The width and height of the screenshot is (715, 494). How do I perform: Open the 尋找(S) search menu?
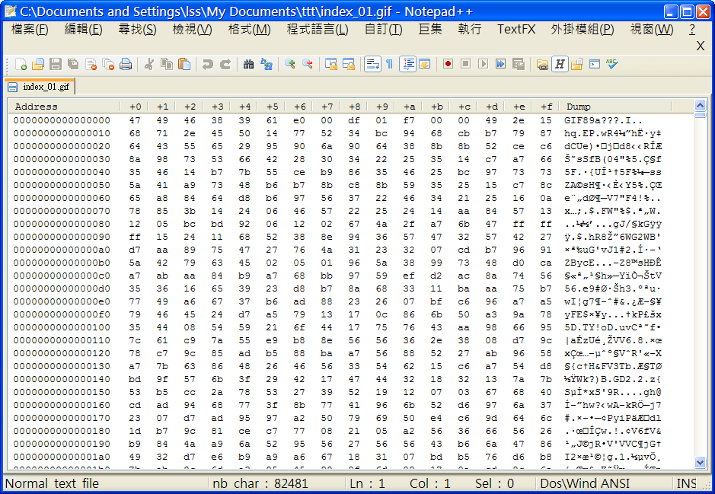[137, 29]
